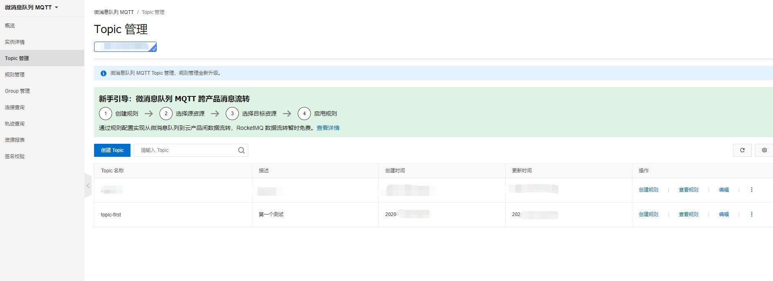Click 编辑 for topic-first row
Screen dimensions: 773x281
[x=724, y=214]
